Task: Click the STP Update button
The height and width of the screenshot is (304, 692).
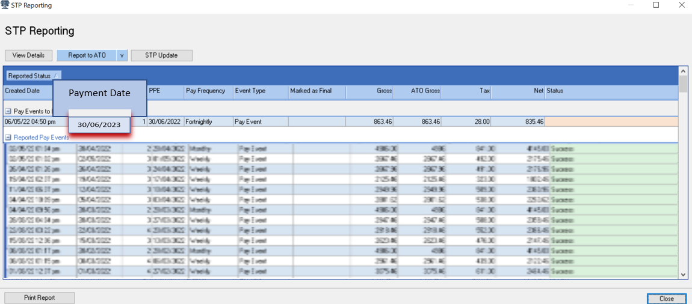Action: 161,55
